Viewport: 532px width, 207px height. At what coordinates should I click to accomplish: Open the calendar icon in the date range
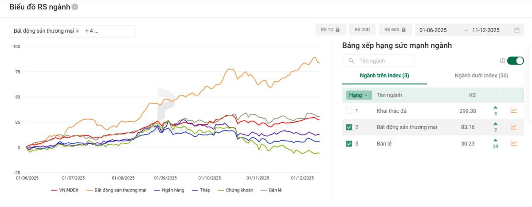click(x=516, y=30)
